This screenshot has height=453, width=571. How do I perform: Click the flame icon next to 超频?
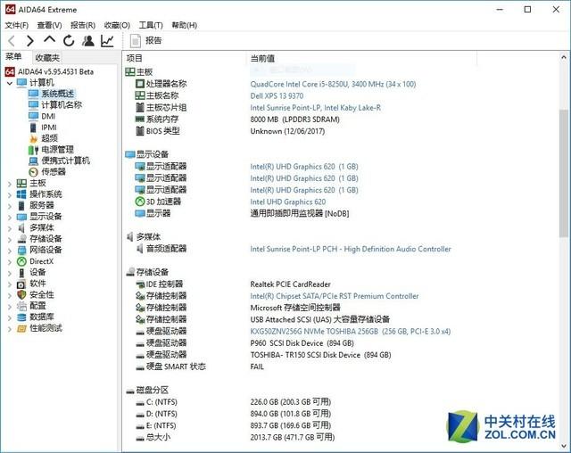(x=34, y=138)
